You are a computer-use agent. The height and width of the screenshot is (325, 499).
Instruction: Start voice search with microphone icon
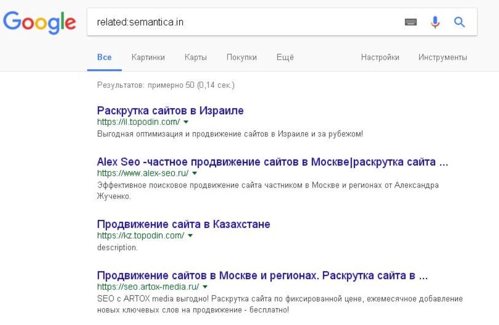click(435, 22)
